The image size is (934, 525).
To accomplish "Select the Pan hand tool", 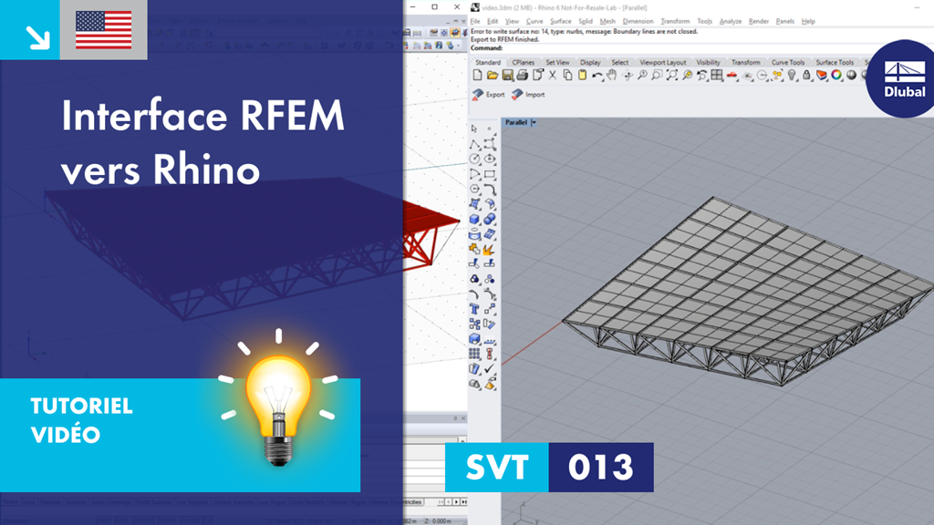I will (x=612, y=76).
